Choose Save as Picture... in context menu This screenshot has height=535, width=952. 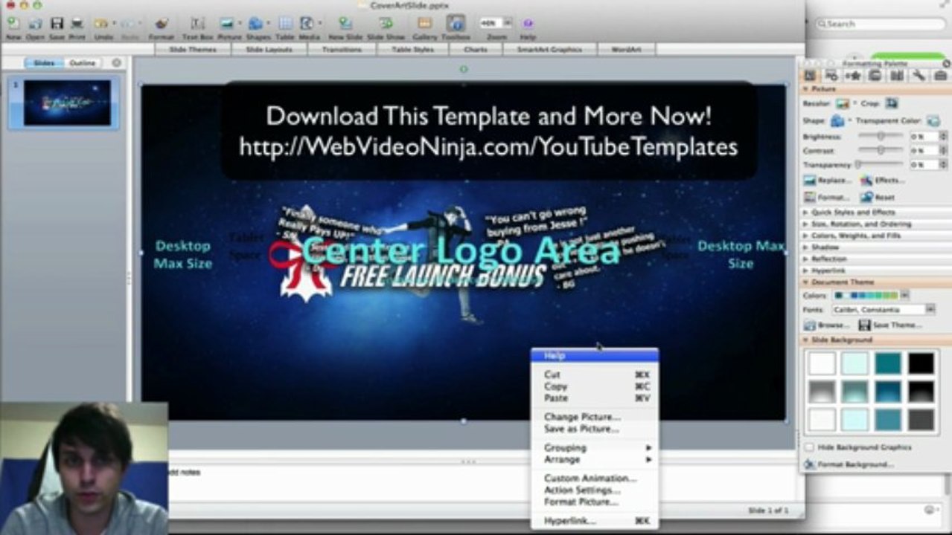click(594, 429)
